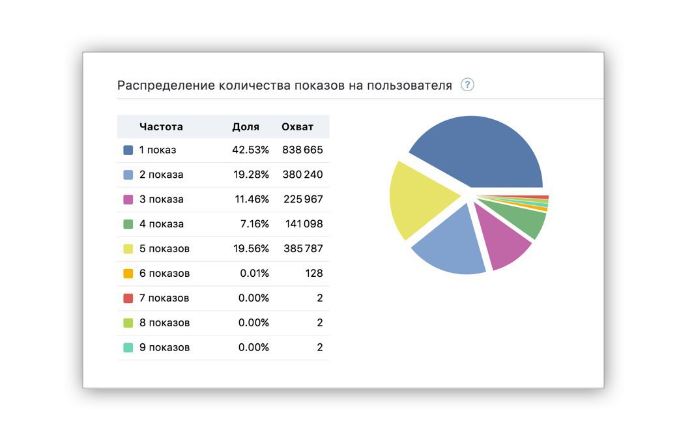Click the 42.53% share value

pos(250,150)
